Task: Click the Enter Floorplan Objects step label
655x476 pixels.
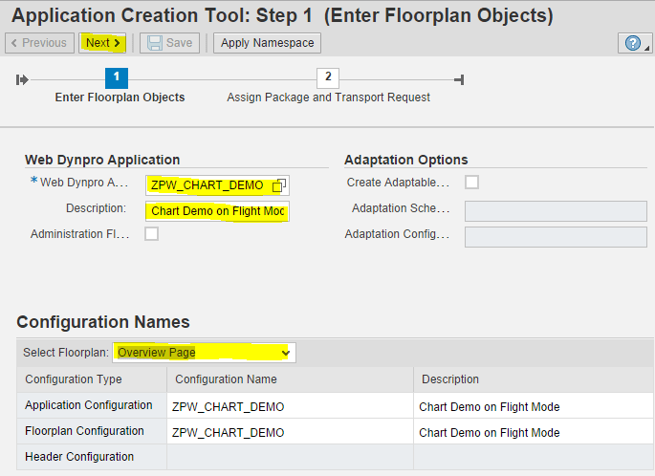Action: point(120,97)
